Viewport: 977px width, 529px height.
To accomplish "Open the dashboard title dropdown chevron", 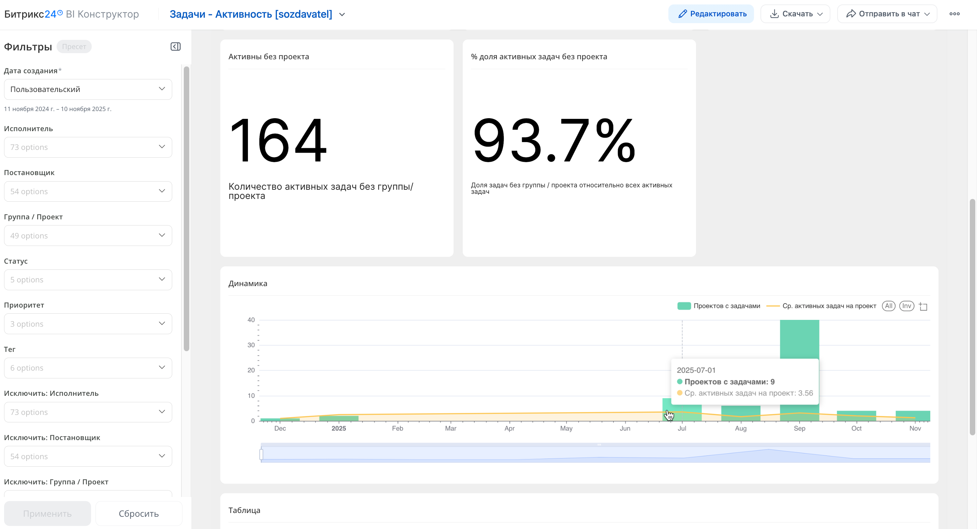I will [x=342, y=15].
